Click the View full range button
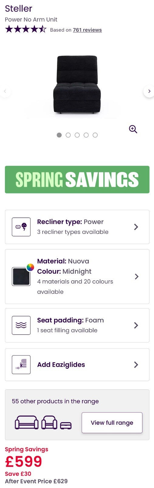154x488 pixels. pos(112,423)
